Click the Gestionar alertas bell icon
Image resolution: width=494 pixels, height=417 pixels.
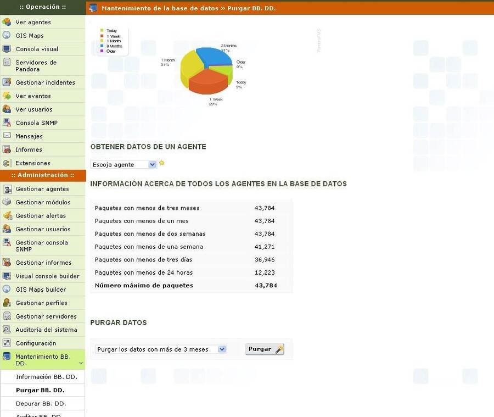point(7,216)
